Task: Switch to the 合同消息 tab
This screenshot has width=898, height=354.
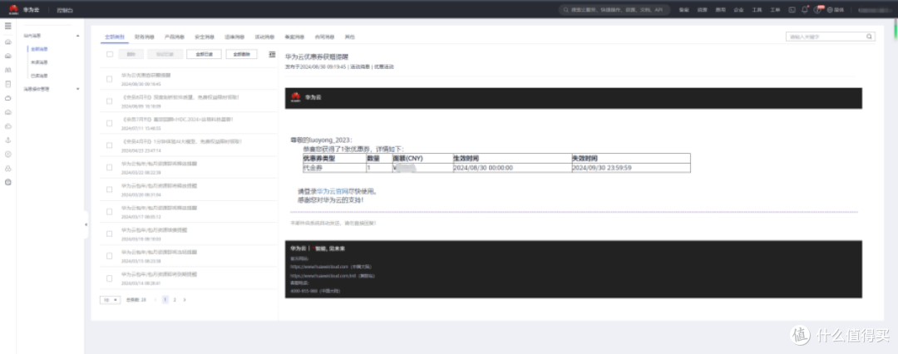Action: (325, 37)
